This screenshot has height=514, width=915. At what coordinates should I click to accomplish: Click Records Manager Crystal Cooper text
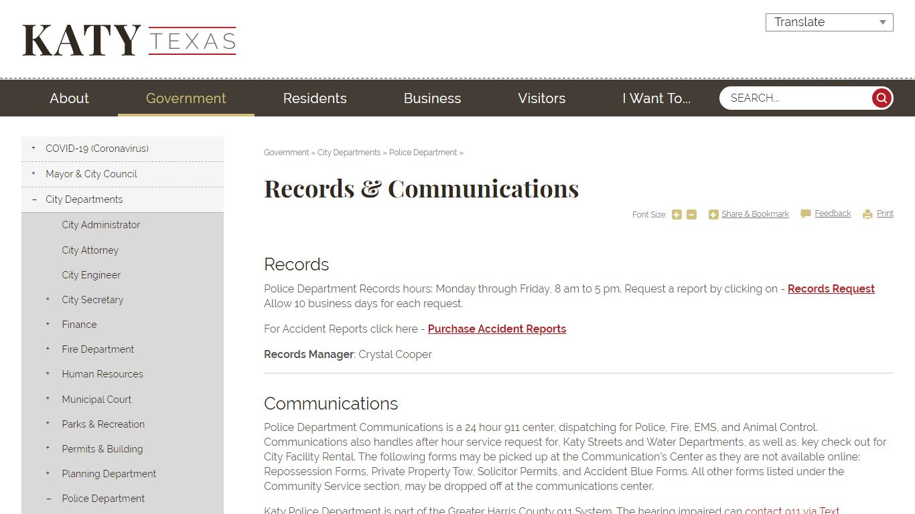(348, 355)
